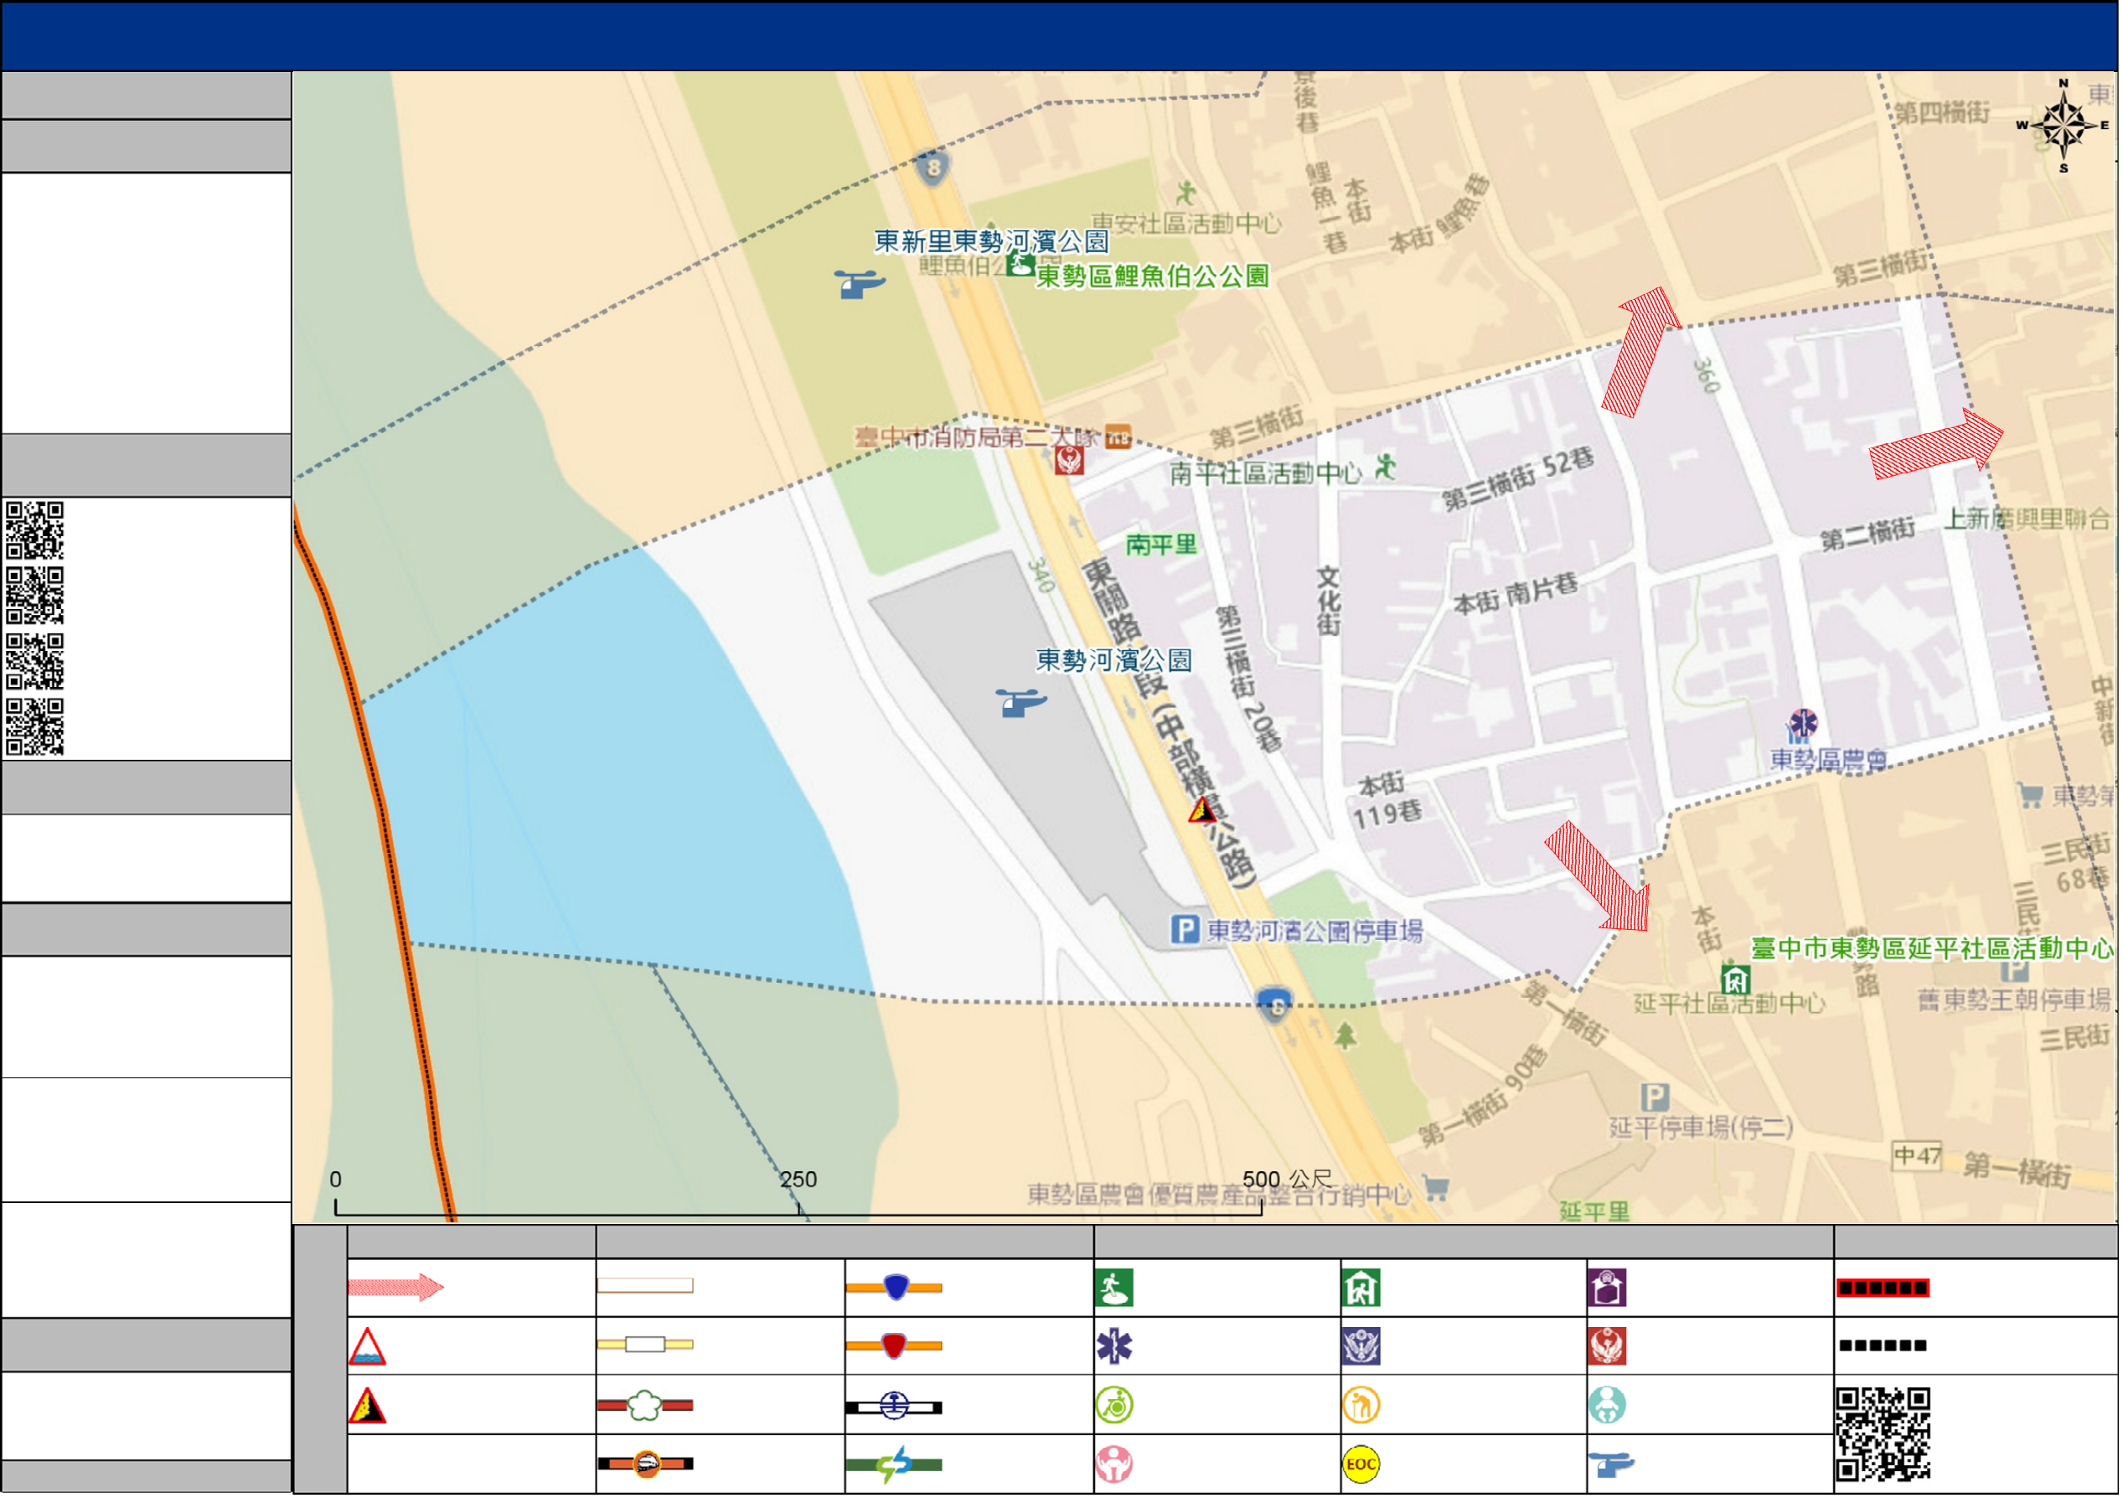
Task: Click the high-speed train legend symbol
Action: (645, 1464)
